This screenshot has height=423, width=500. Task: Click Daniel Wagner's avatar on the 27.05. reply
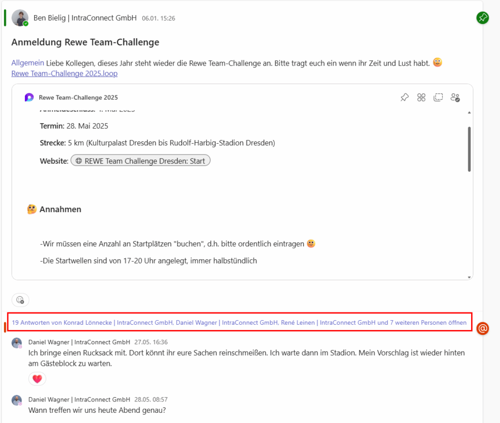point(17,343)
